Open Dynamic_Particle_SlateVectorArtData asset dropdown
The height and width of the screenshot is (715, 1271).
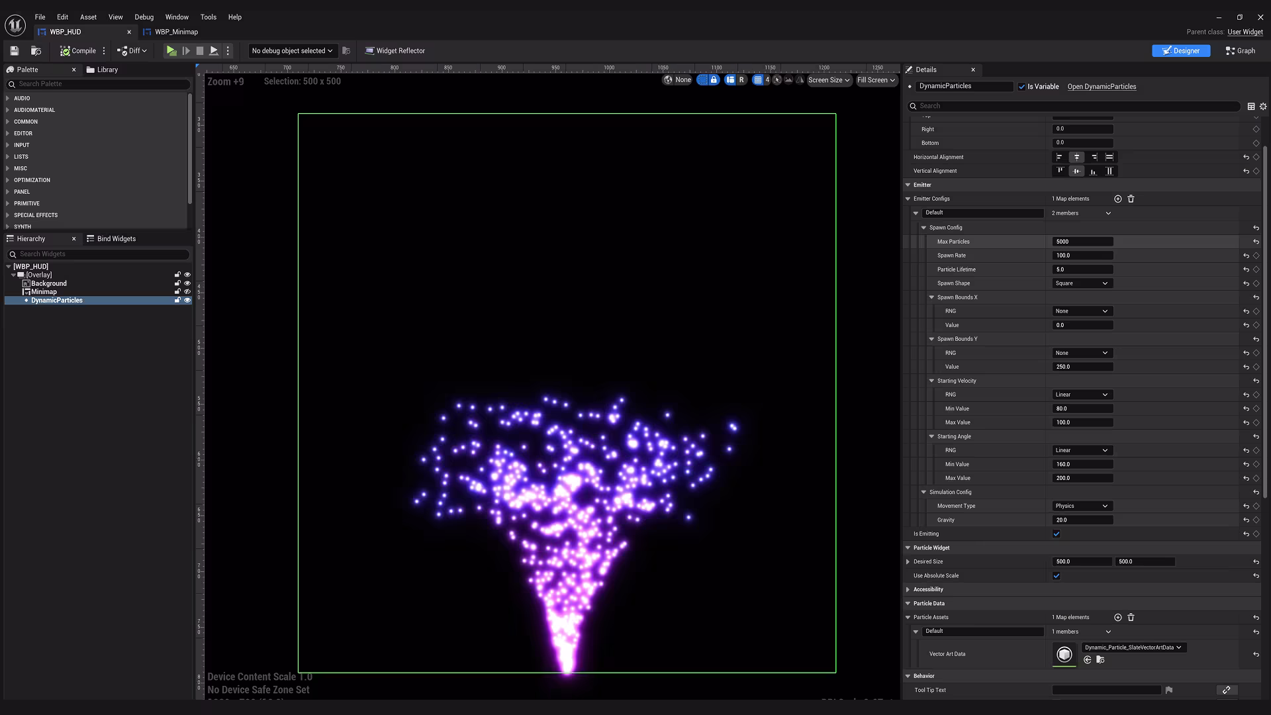pyautogui.click(x=1133, y=647)
